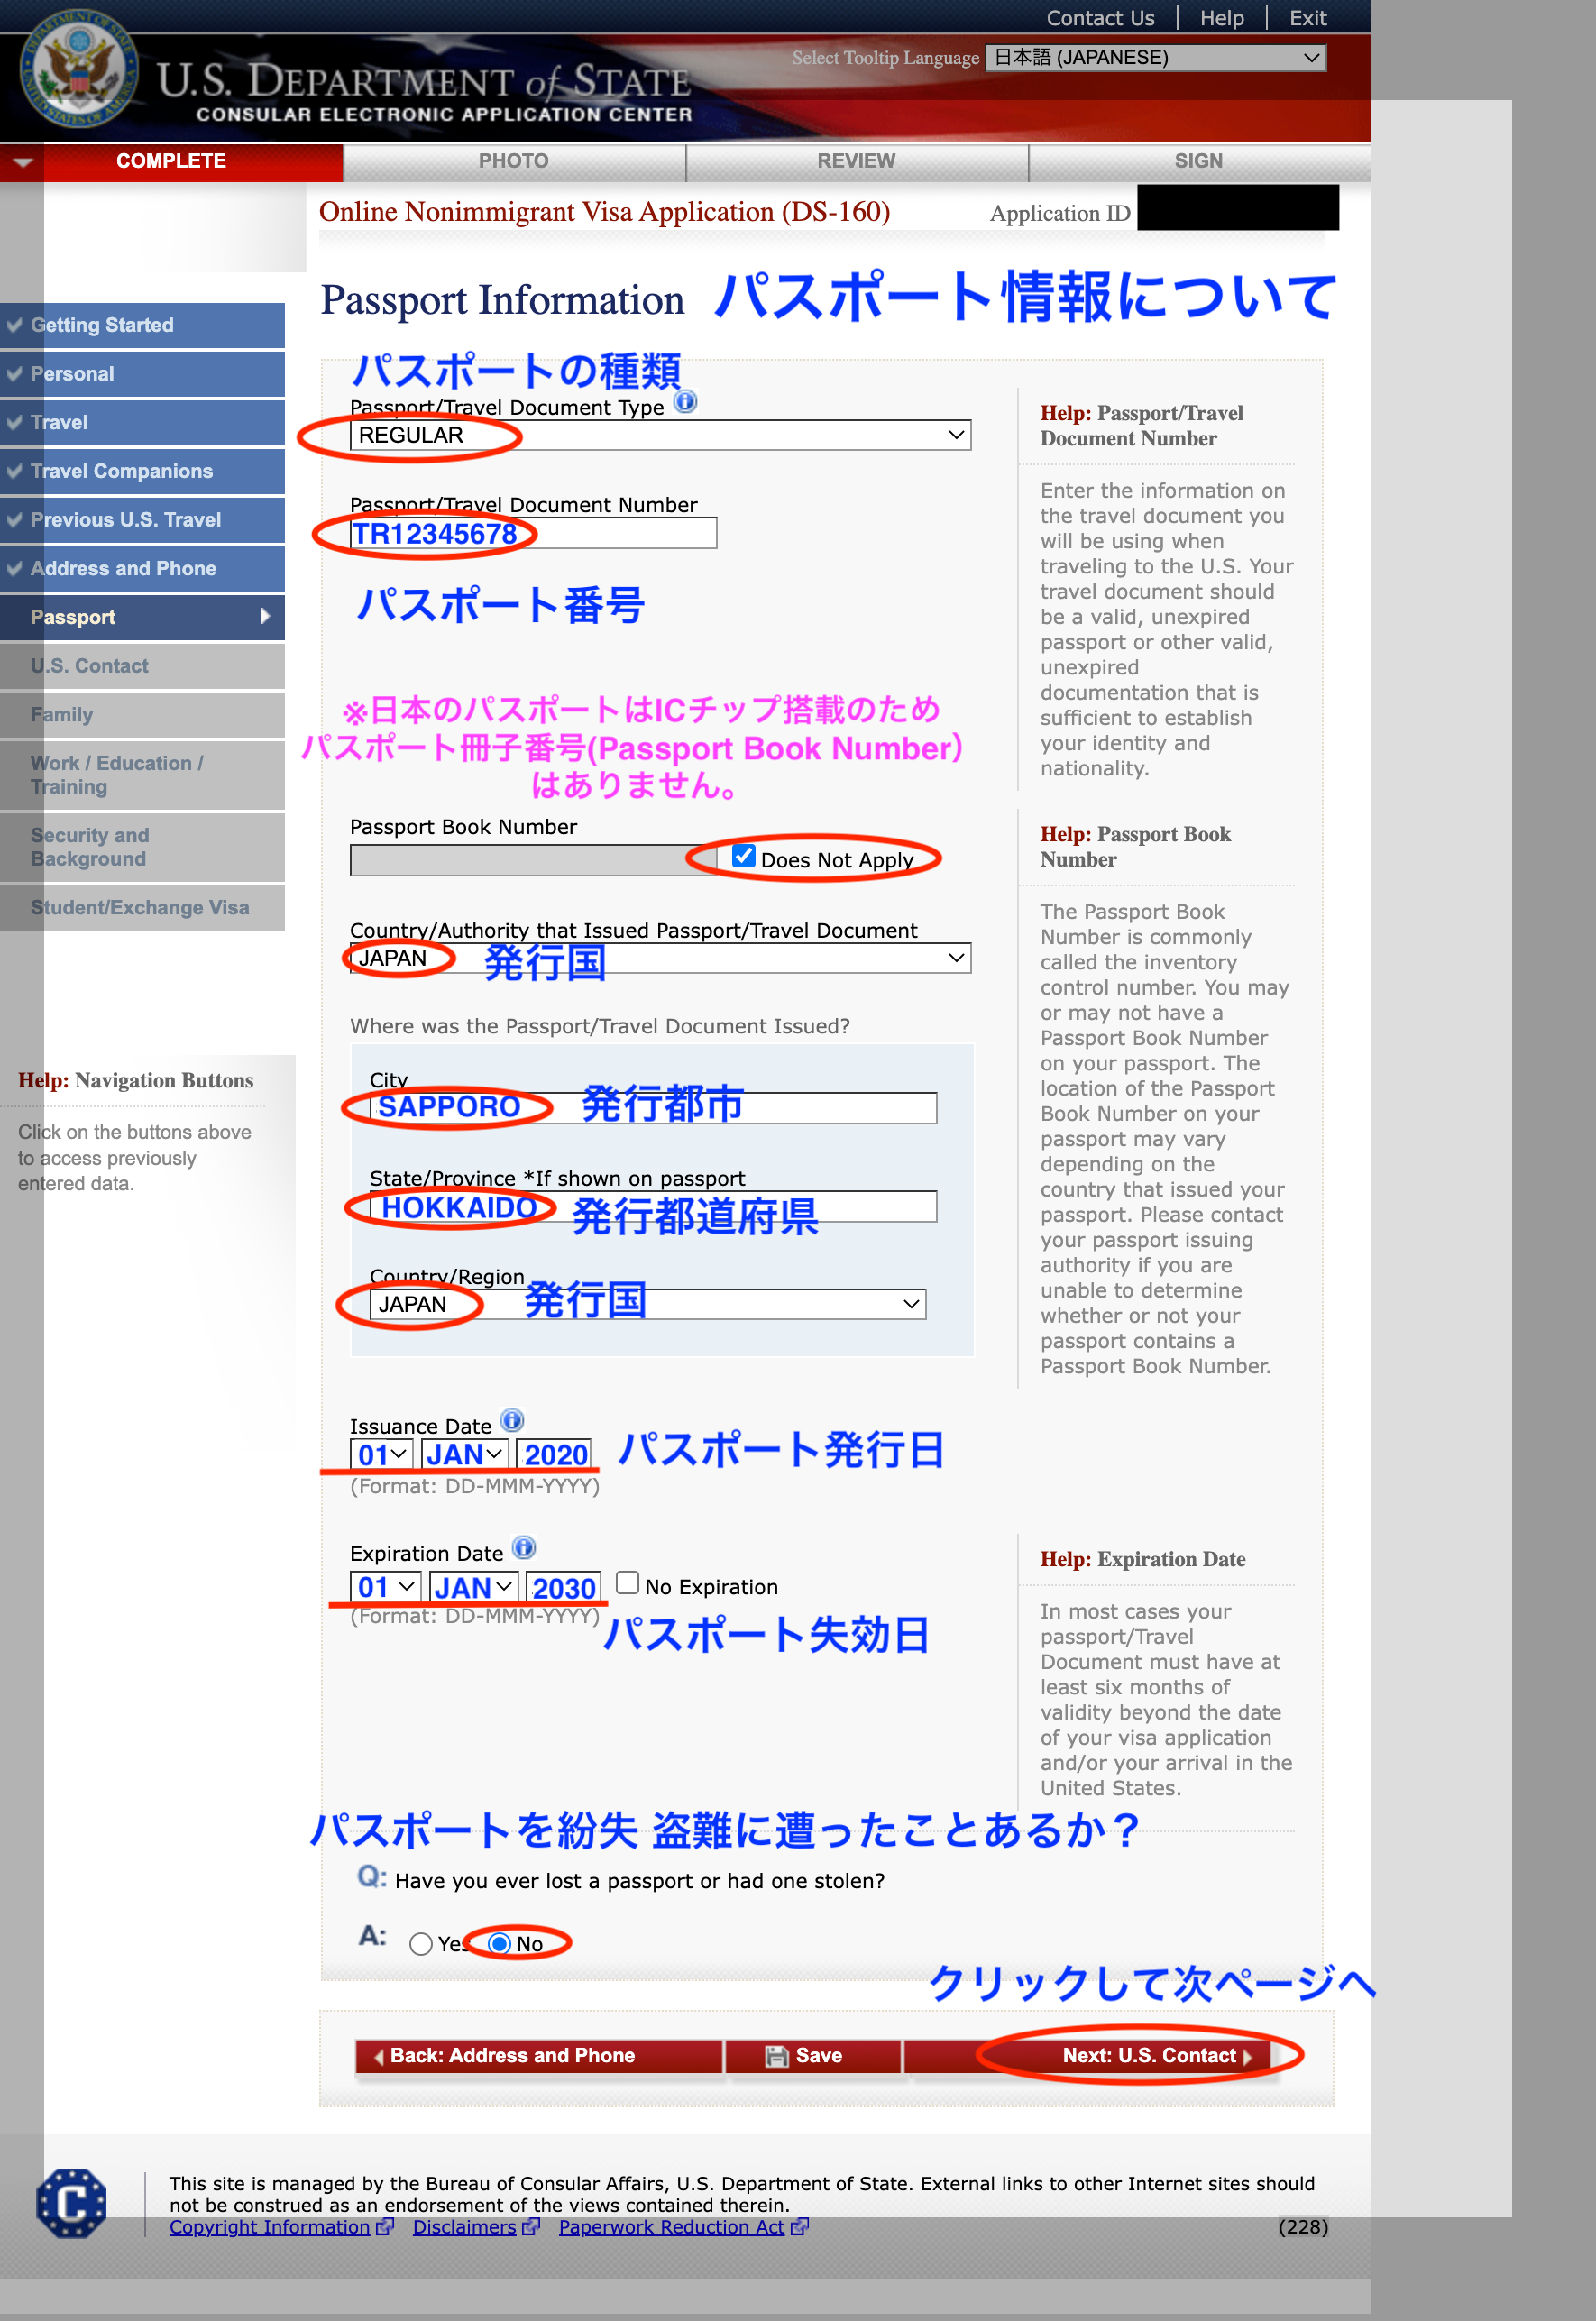Open the Security and Background section
The image size is (1596, 2321).
click(x=142, y=847)
